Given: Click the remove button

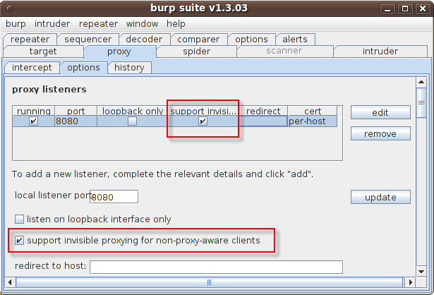Looking at the screenshot, I should pyautogui.click(x=380, y=134).
